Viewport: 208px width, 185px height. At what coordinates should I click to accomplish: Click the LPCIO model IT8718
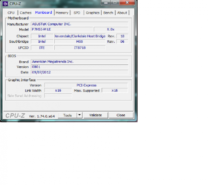coord(80,48)
